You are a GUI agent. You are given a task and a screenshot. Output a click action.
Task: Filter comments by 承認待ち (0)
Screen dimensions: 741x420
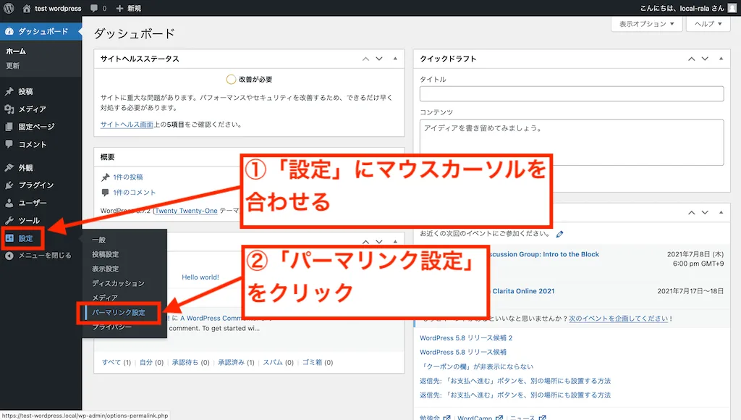point(190,362)
